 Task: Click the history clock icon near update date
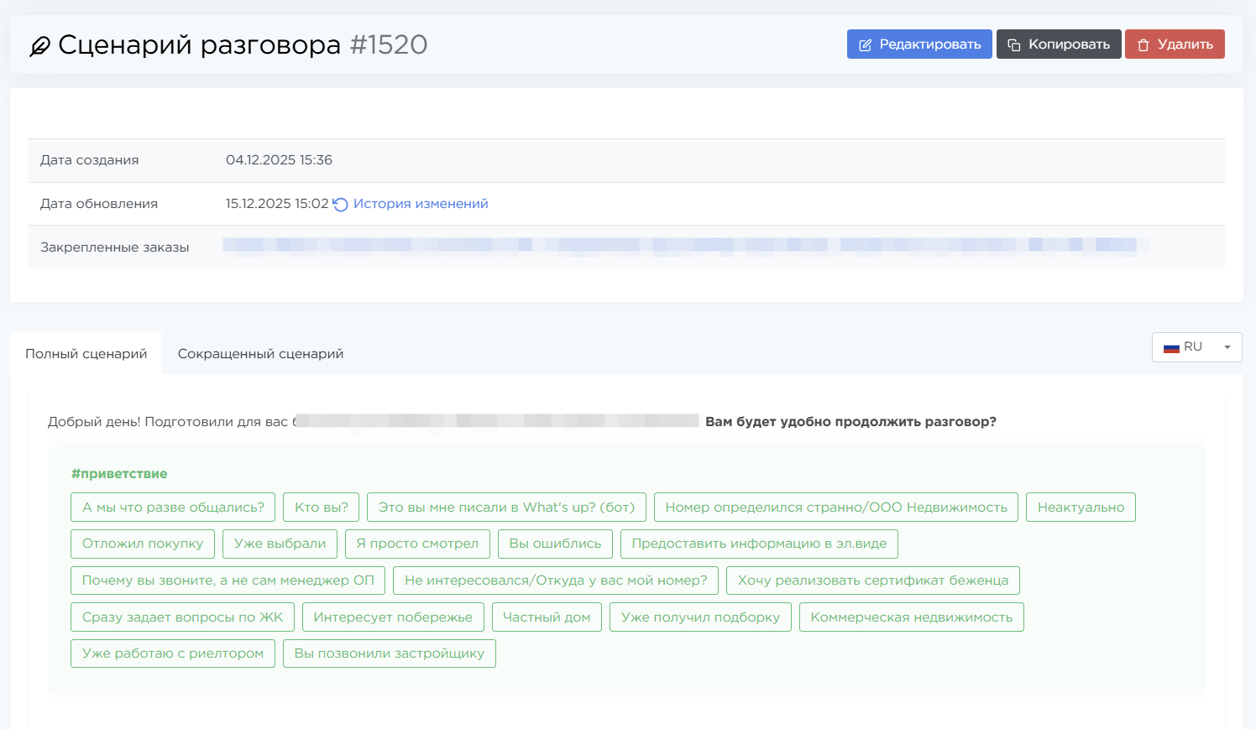pyautogui.click(x=340, y=205)
